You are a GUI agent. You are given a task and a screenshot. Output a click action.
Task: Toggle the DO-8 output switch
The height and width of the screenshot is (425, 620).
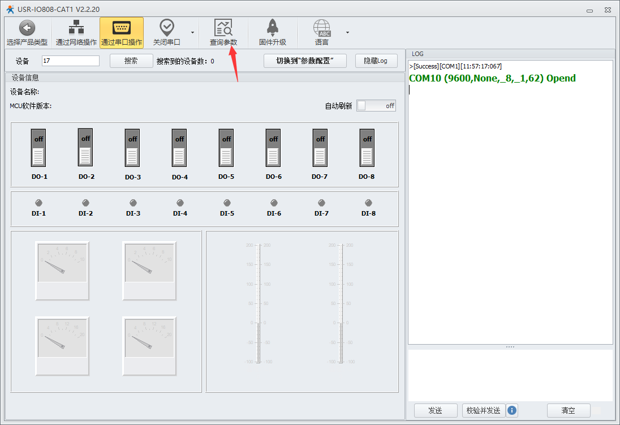click(x=367, y=148)
